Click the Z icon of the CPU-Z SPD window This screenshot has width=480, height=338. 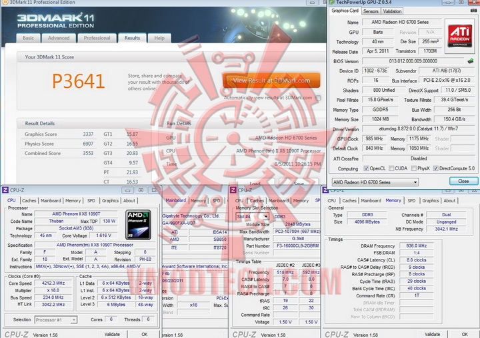click(x=233, y=190)
